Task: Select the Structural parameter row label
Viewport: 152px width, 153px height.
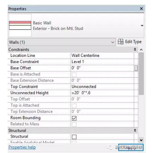Action: (x=19, y=136)
